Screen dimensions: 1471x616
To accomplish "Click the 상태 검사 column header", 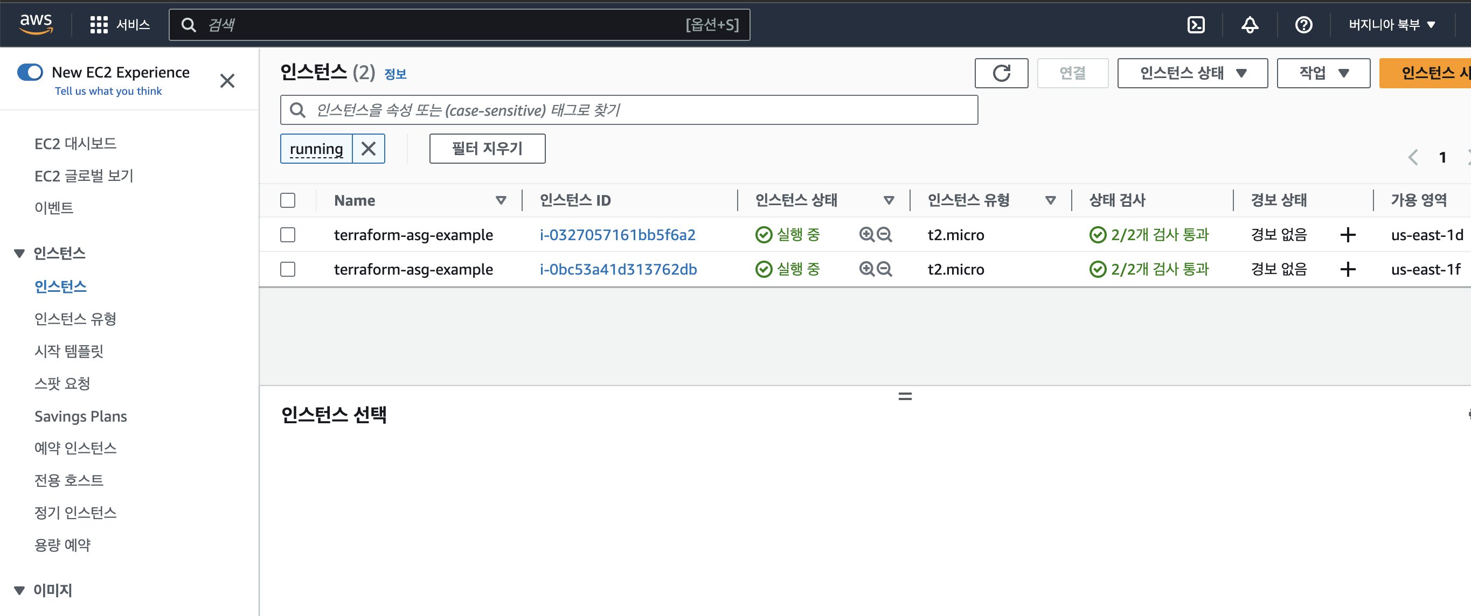I will (1117, 200).
